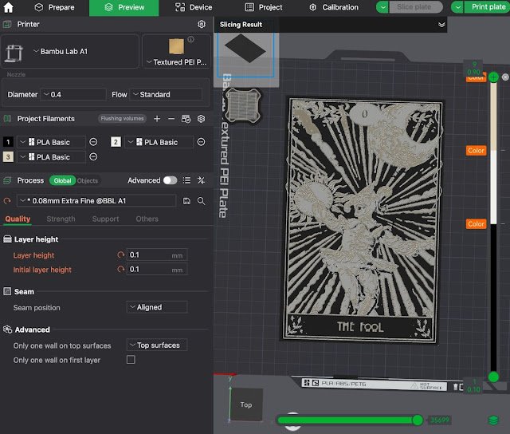Screen dimensions: 510x434
Task: Search process settings with magnifier icon
Action: 202,201
